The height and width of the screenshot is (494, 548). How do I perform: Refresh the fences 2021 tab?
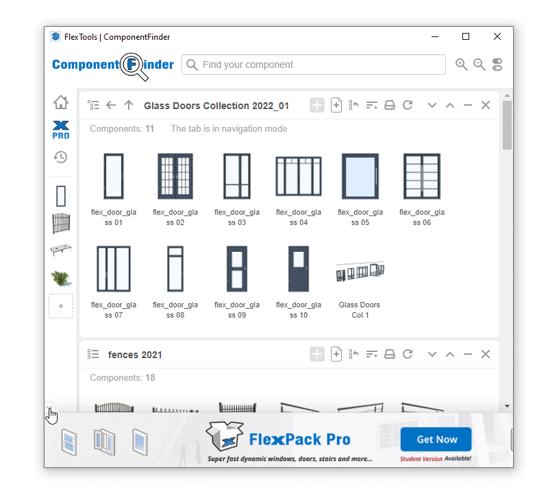pos(408,354)
